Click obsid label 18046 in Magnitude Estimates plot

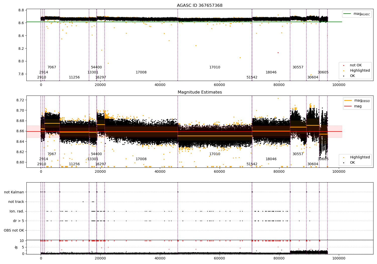tap(271, 159)
